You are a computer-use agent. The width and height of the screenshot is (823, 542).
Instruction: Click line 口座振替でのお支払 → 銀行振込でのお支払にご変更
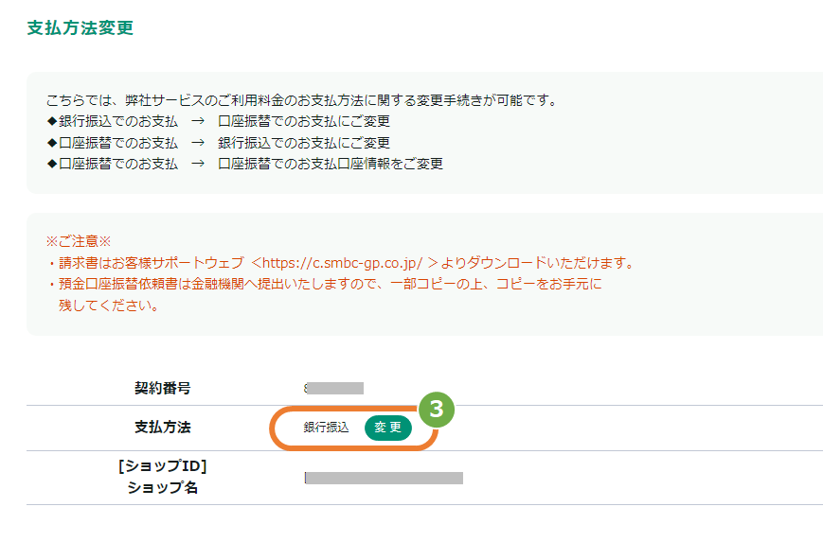click(219, 143)
